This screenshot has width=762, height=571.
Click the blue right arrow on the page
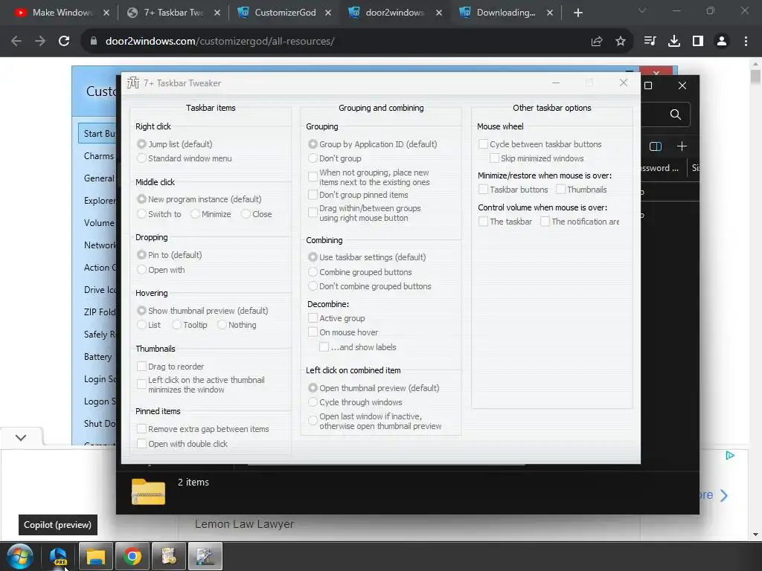point(724,495)
